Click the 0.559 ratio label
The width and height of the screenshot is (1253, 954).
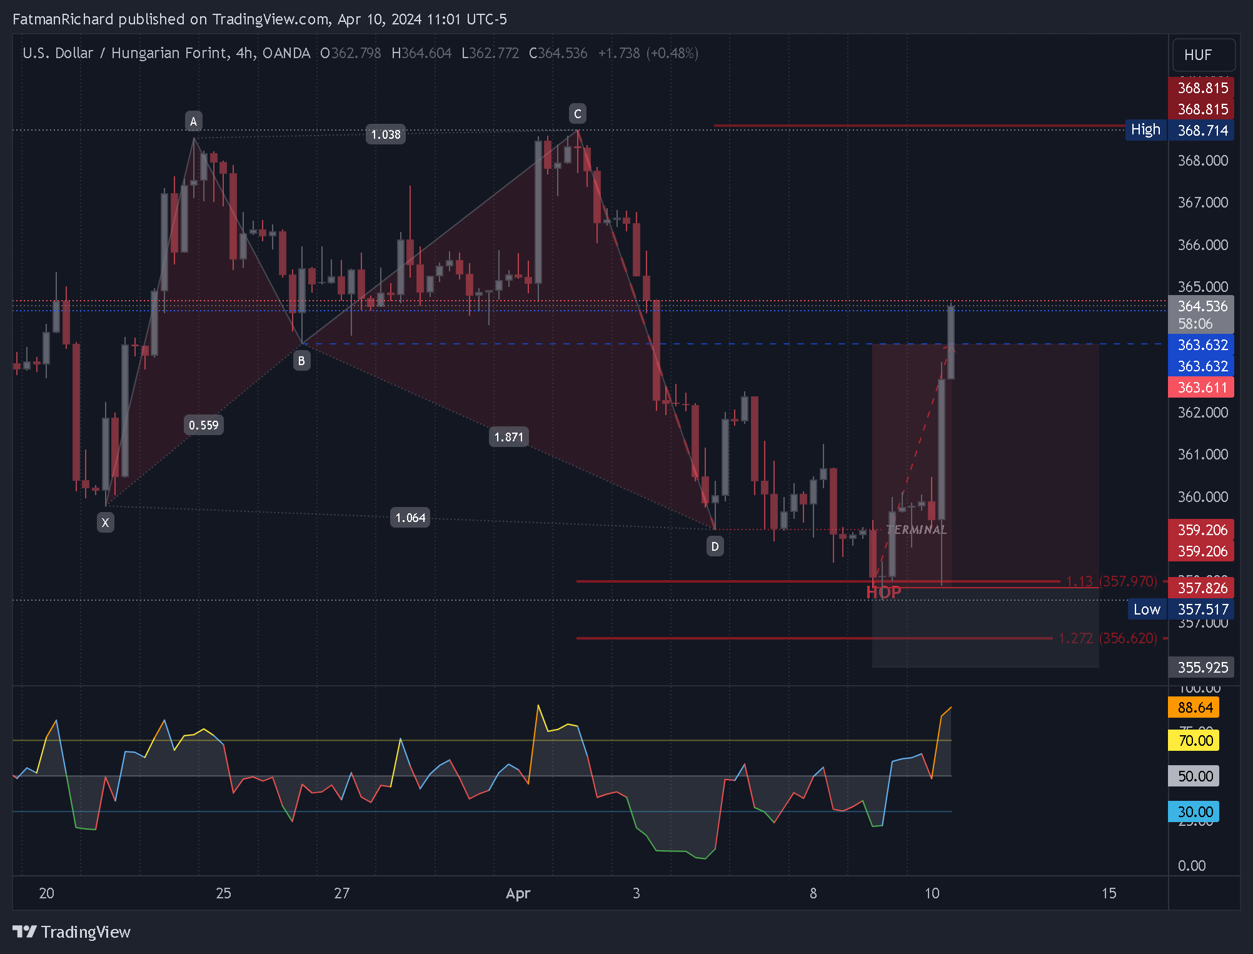coord(204,425)
